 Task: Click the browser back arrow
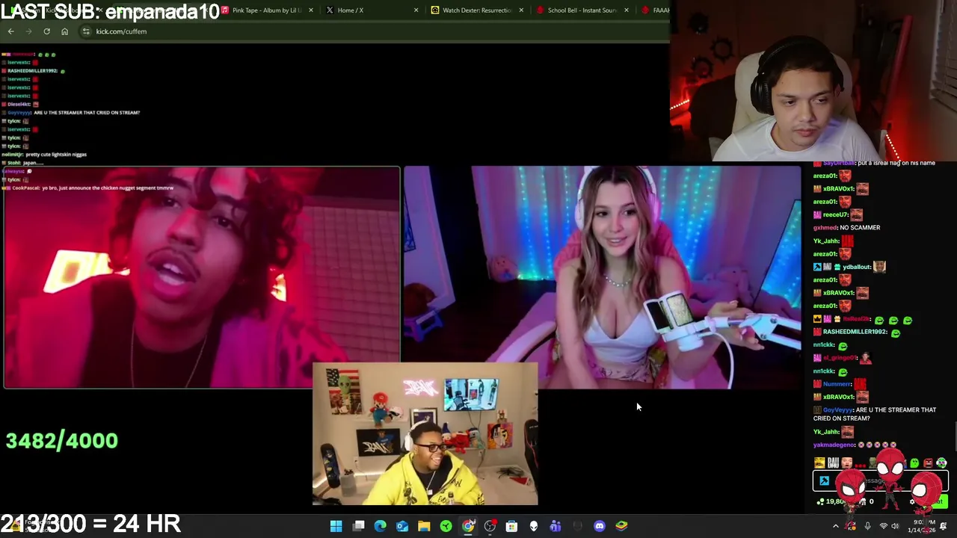click(x=10, y=31)
